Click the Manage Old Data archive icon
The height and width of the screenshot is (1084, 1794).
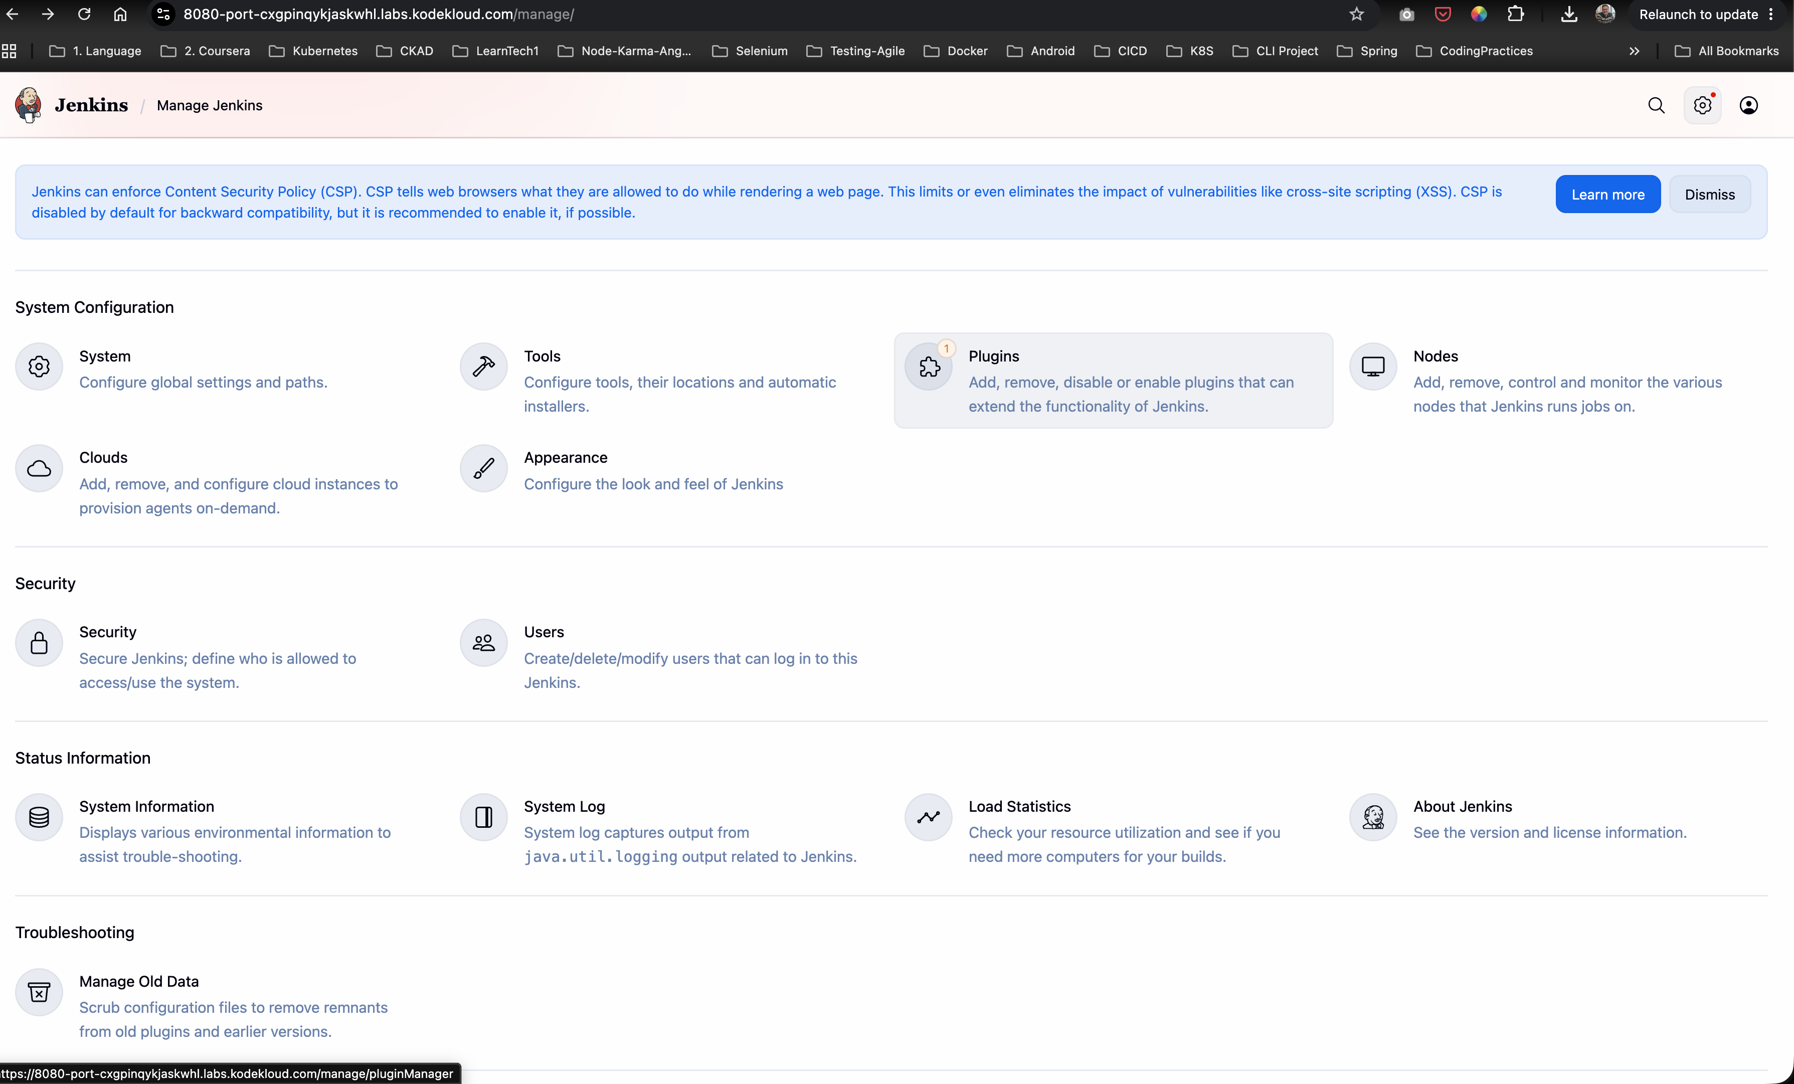click(39, 992)
